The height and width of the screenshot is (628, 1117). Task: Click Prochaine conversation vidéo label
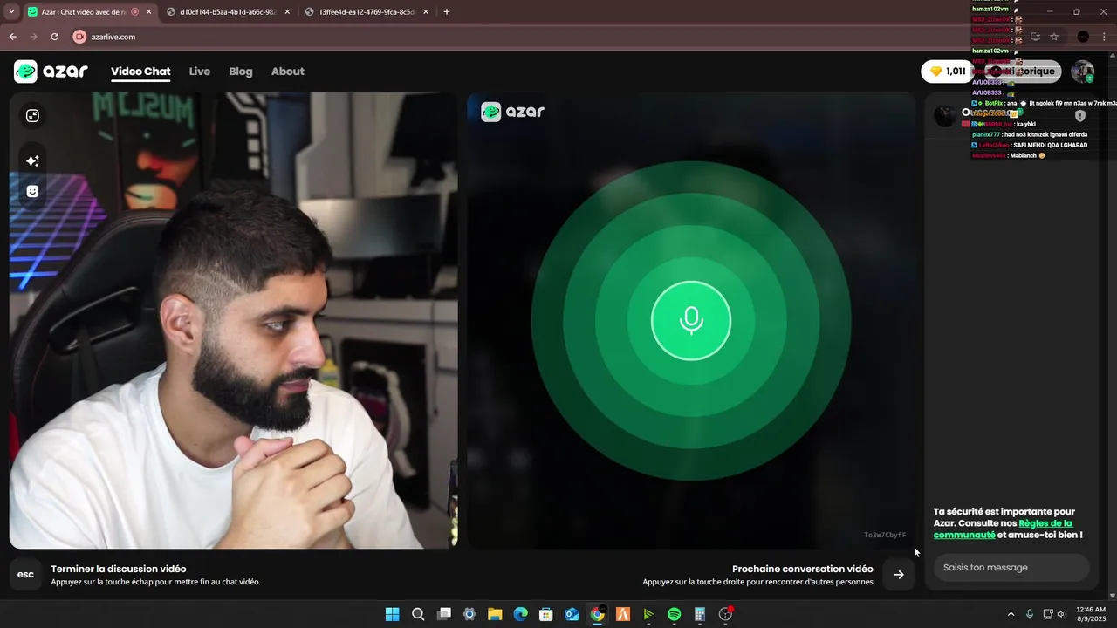(802, 569)
